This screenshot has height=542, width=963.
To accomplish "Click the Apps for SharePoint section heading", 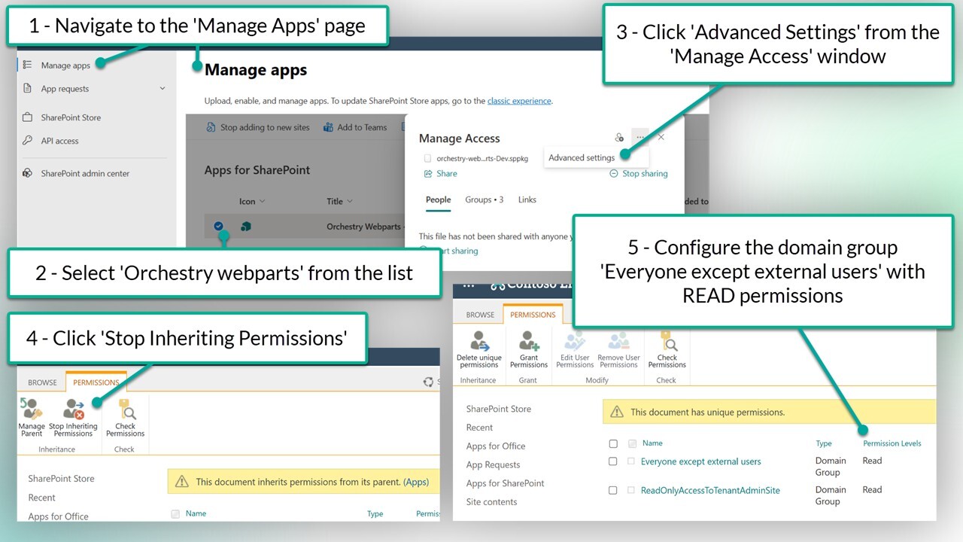I will (257, 170).
